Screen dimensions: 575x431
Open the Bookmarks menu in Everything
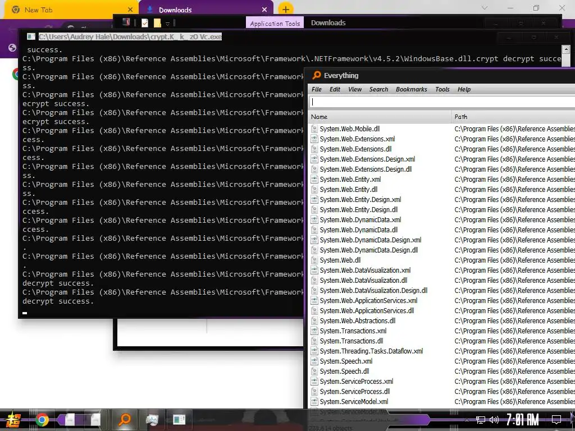point(411,89)
